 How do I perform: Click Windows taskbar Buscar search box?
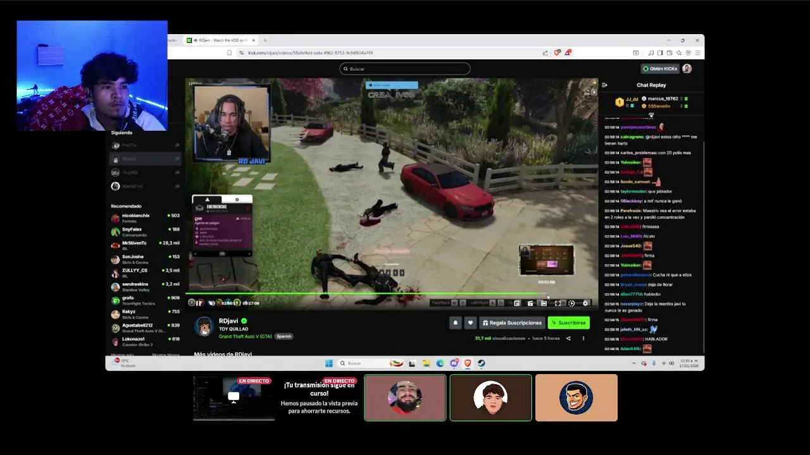(x=370, y=363)
